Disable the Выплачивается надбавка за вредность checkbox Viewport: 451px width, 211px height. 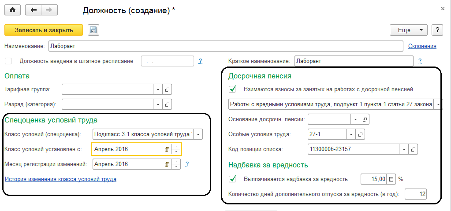coord(233,179)
